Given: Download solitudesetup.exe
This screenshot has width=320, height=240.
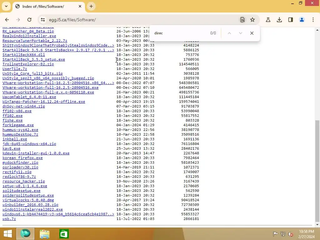Looking at the screenshot, I should [22, 191].
